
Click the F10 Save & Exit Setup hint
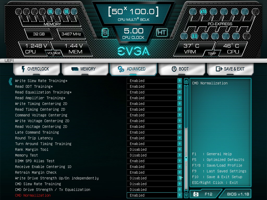coord(217,177)
